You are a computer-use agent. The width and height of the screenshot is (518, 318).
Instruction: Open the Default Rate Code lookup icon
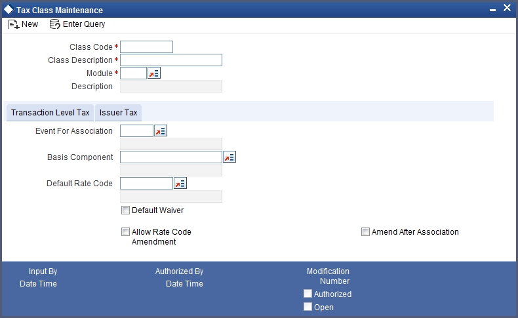(x=180, y=184)
